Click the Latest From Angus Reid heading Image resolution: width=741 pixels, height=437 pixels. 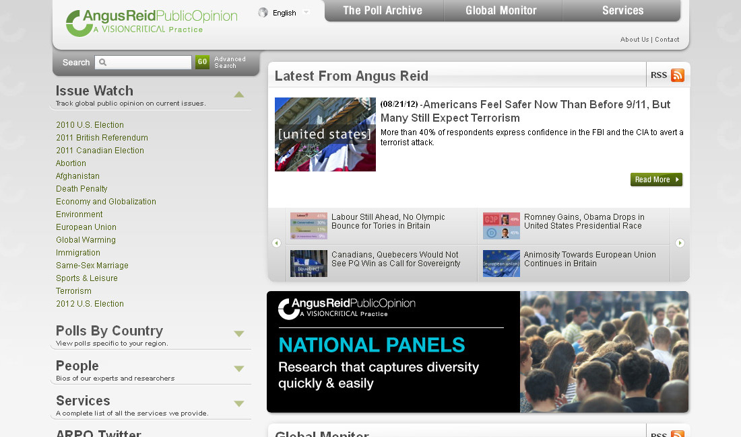pyautogui.click(x=352, y=76)
